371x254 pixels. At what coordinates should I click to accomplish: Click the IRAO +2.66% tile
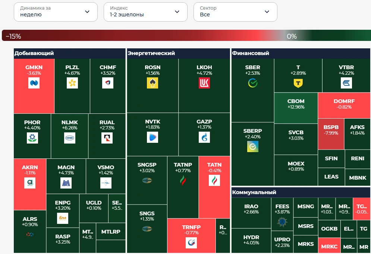point(251,213)
